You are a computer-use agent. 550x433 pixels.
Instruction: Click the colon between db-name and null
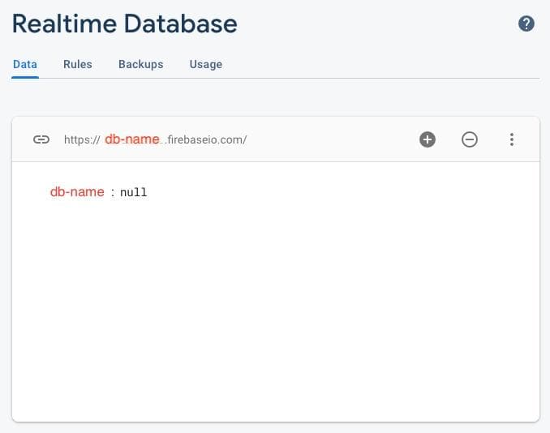coord(113,193)
